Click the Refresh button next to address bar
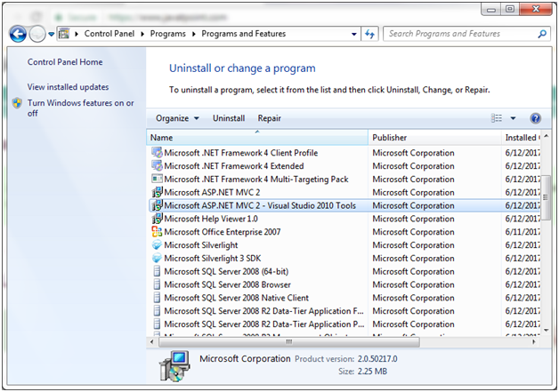 coord(369,34)
